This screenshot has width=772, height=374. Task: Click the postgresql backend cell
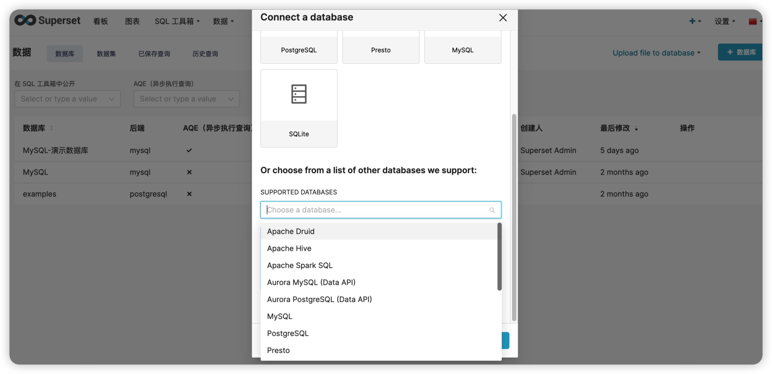pyautogui.click(x=148, y=194)
